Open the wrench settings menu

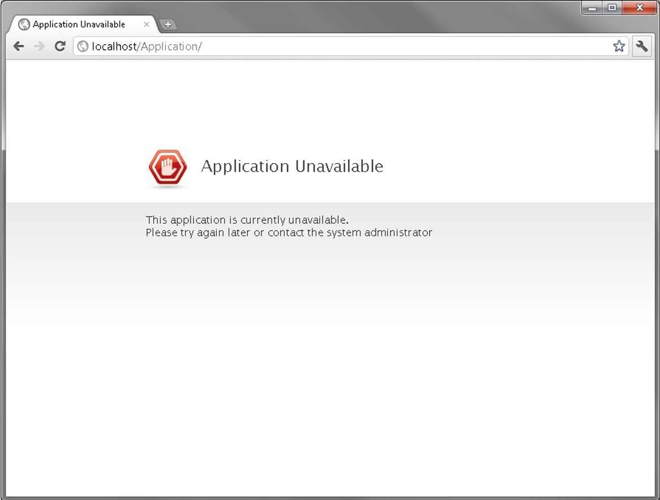pos(642,46)
